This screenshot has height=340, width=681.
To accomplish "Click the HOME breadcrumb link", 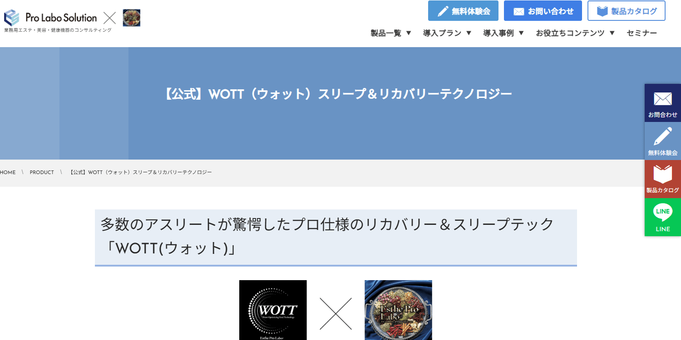I will tap(8, 173).
